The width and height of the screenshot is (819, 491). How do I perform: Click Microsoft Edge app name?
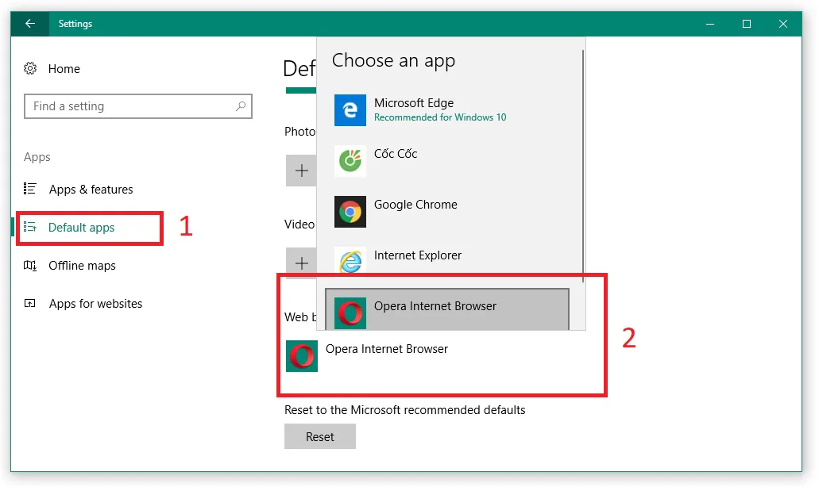pyautogui.click(x=414, y=103)
